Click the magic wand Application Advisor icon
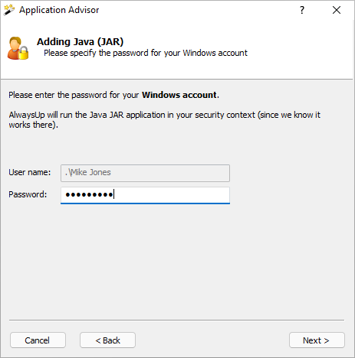Image resolution: width=355 pixels, height=358 pixels. click(x=9, y=10)
